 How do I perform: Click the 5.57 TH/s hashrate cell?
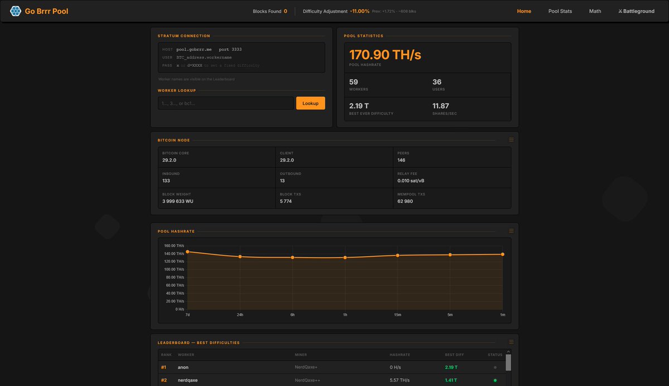point(400,380)
